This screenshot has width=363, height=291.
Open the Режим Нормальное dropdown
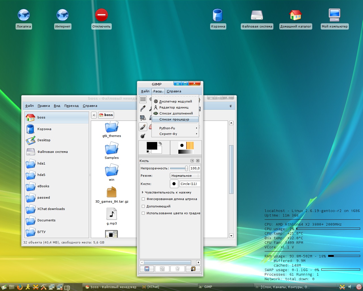pos(185,176)
